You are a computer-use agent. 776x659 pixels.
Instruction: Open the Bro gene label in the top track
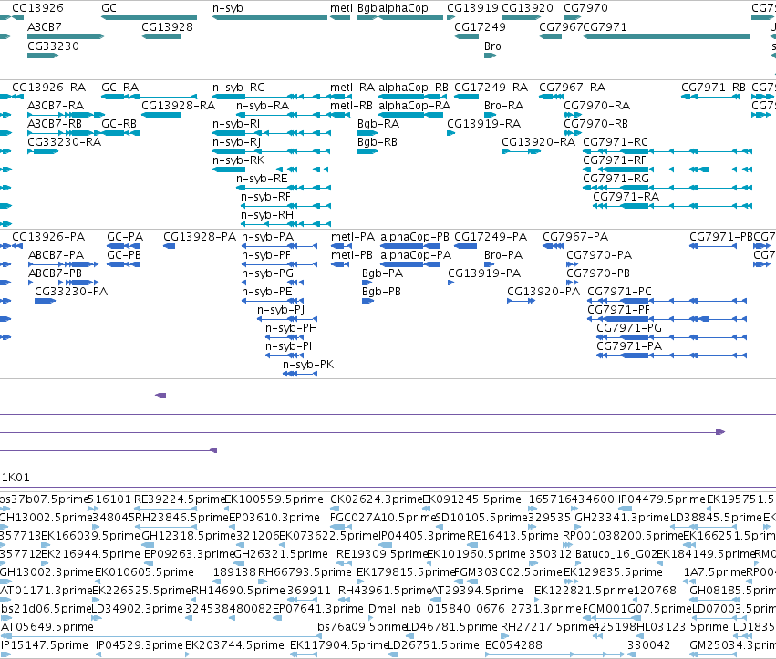point(492,46)
